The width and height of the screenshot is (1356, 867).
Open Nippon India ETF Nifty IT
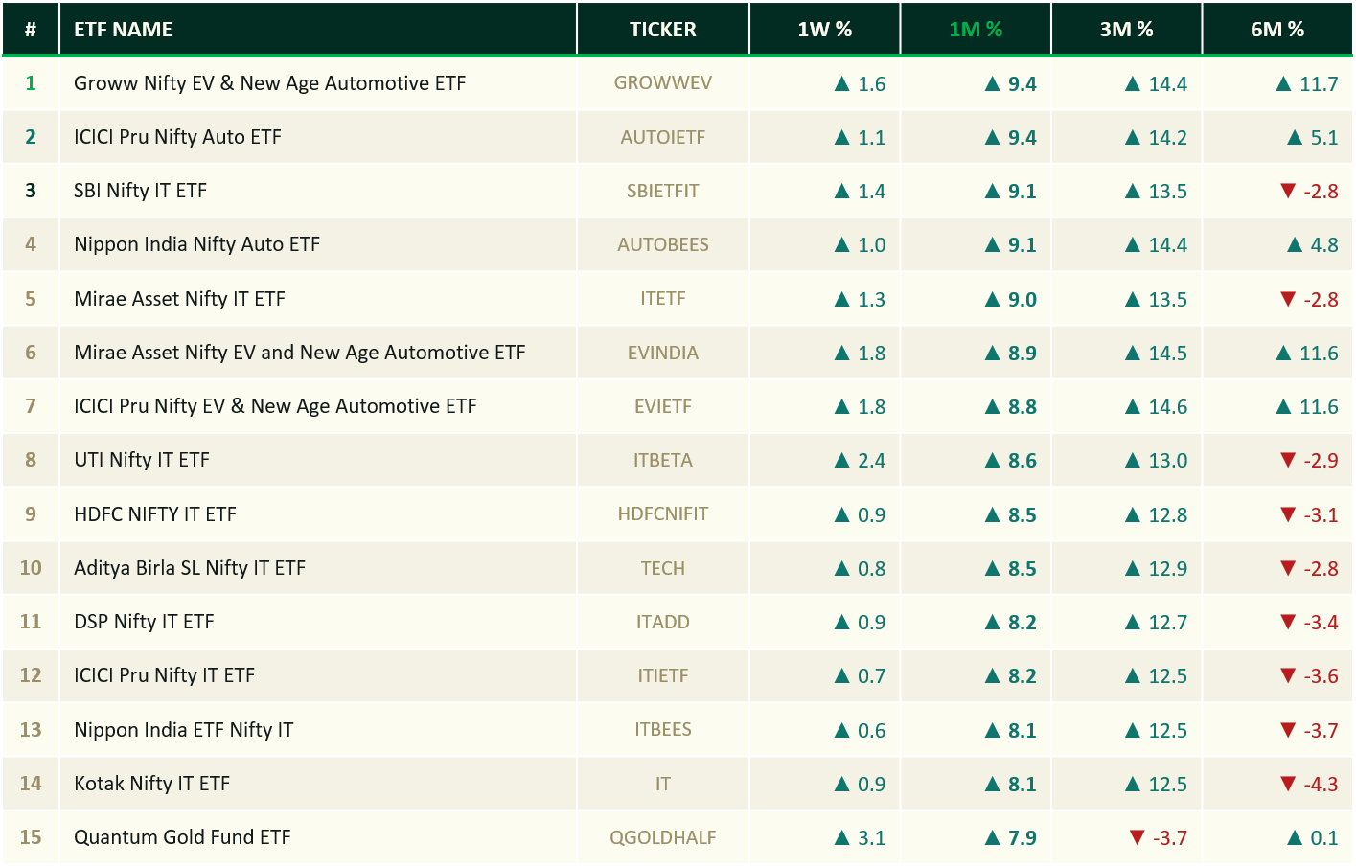184,730
